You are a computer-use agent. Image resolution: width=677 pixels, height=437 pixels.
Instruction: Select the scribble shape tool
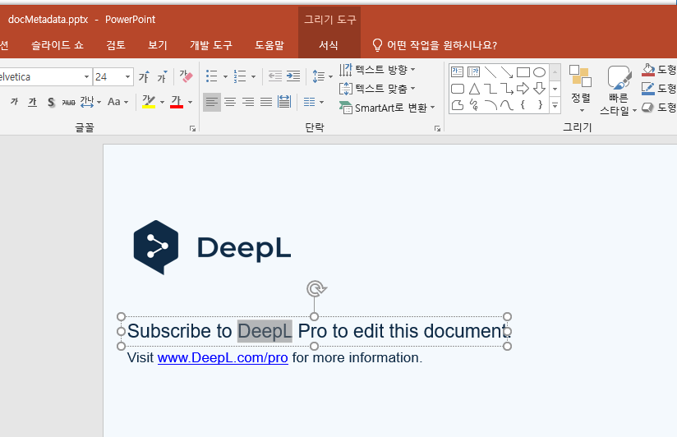pos(474,105)
